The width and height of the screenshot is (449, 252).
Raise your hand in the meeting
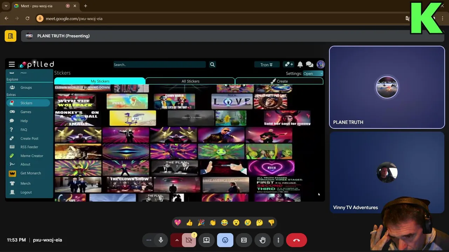coord(262,240)
